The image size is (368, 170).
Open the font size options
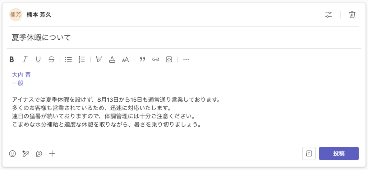125,60
